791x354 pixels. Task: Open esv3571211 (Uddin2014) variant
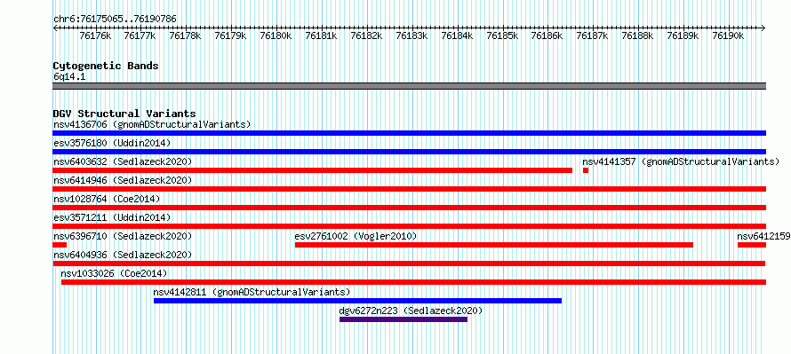tap(112, 217)
